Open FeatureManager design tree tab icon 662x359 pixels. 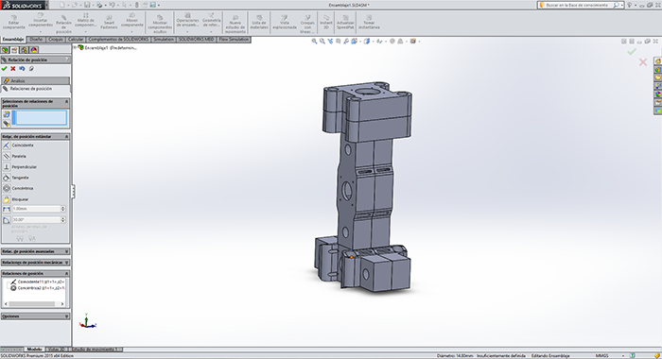6,50
